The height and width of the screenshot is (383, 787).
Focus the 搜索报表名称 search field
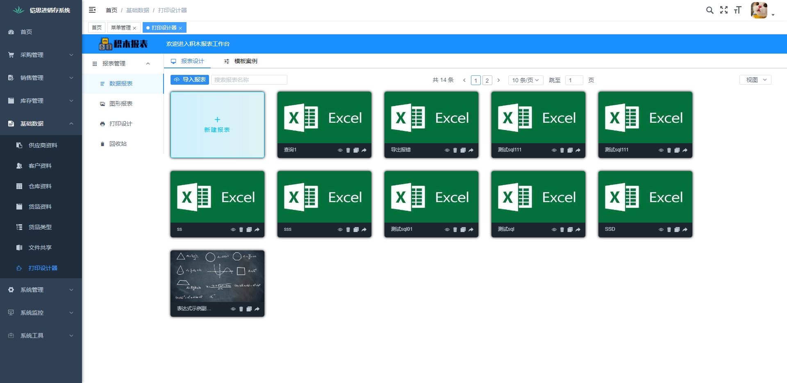pyautogui.click(x=249, y=80)
